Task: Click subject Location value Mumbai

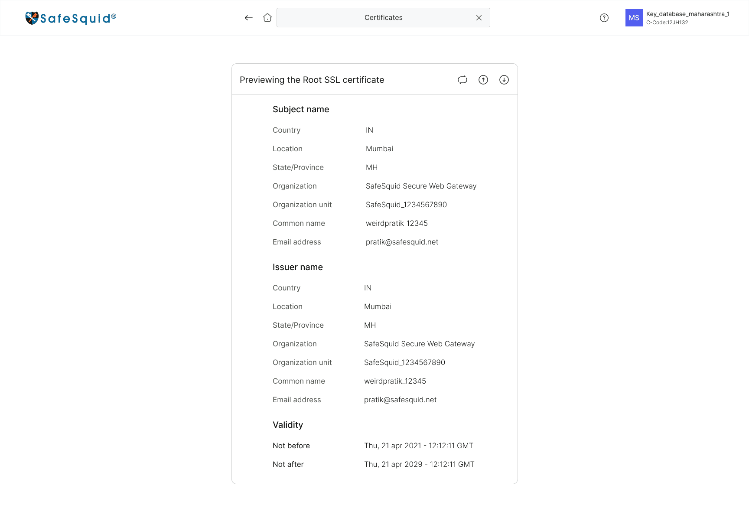Action: 379,149
